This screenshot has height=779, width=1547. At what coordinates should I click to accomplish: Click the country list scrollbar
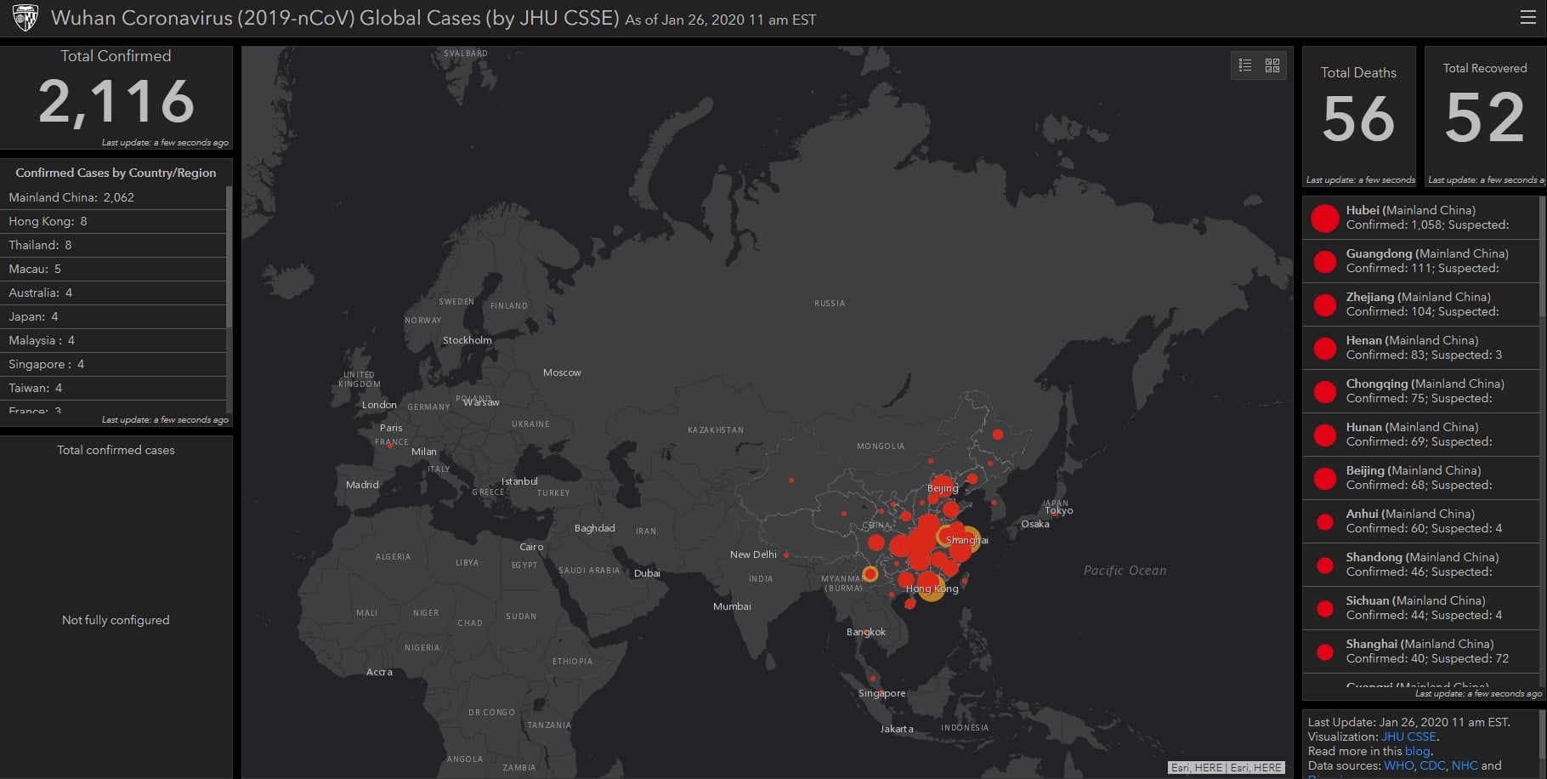coord(229,257)
